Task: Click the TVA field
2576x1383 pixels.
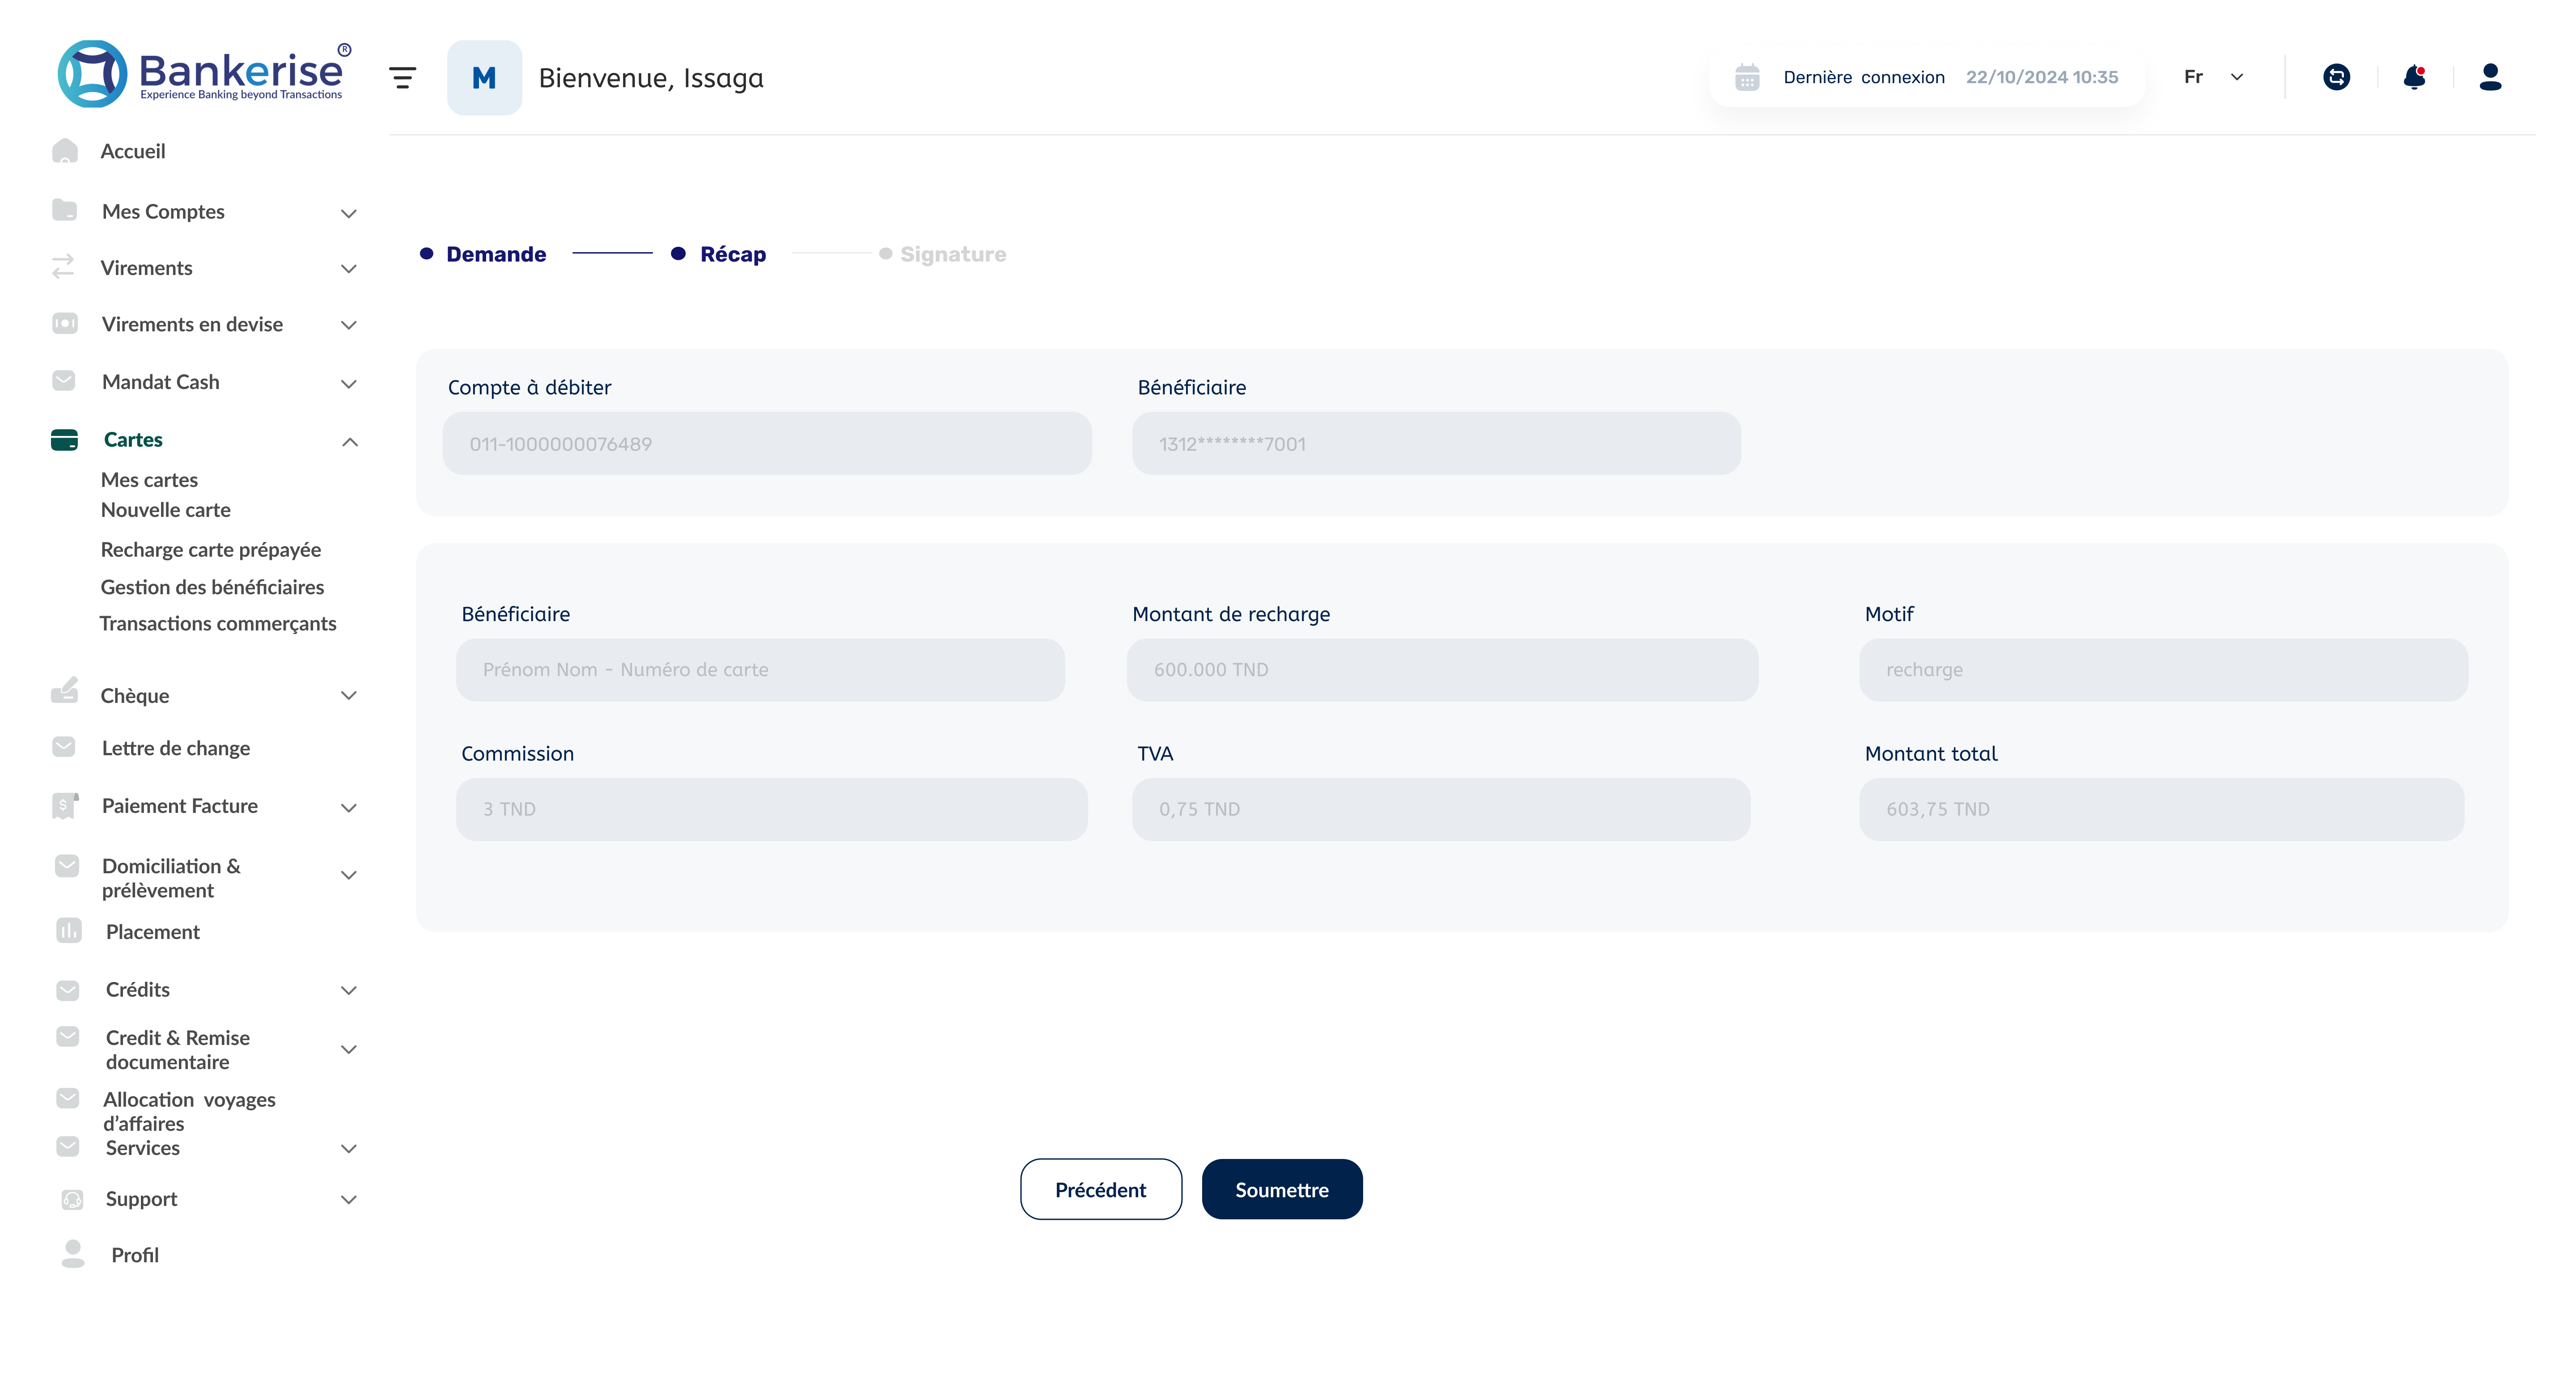Action: (x=1441, y=809)
